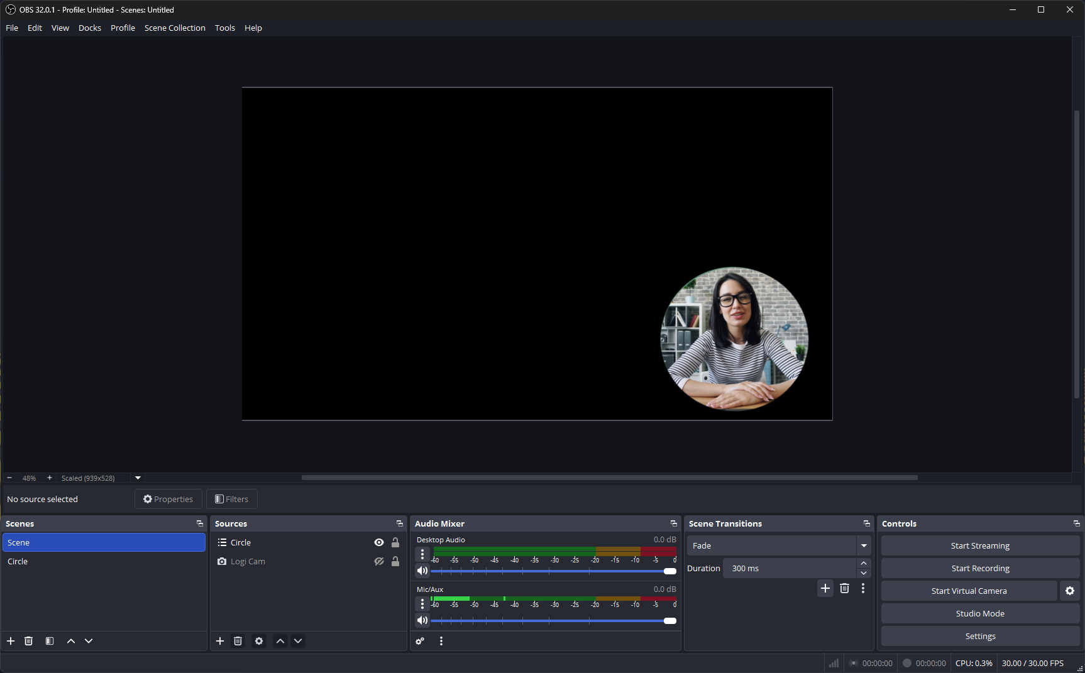Open the preview scaling dropdown arrow
Image resolution: width=1085 pixels, height=673 pixels.
click(138, 478)
